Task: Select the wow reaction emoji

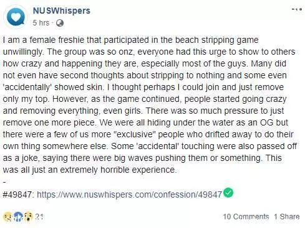Action: 28,217
